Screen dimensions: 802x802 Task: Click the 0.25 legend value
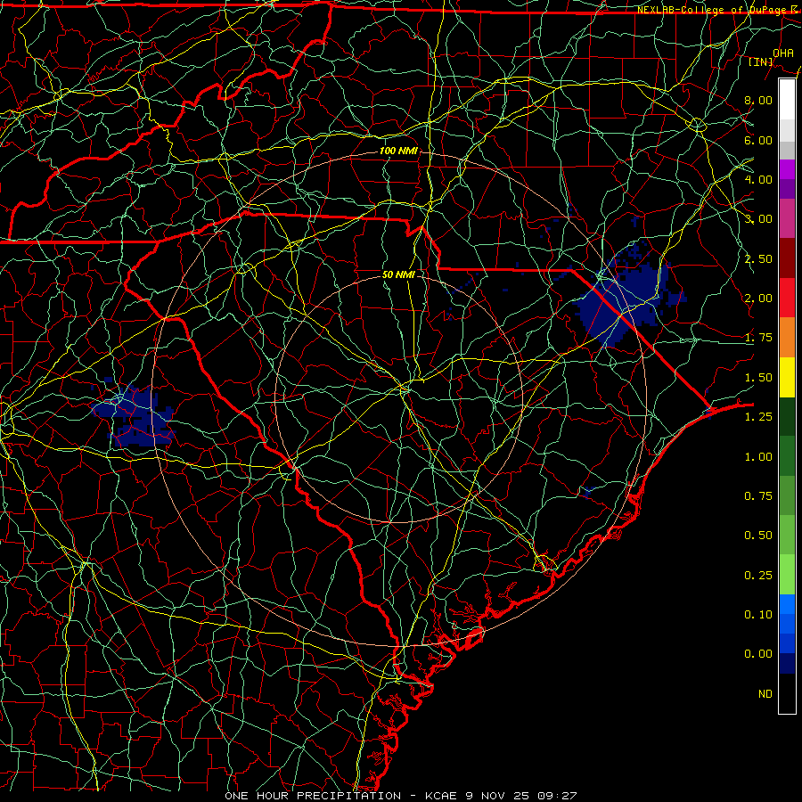coord(758,576)
